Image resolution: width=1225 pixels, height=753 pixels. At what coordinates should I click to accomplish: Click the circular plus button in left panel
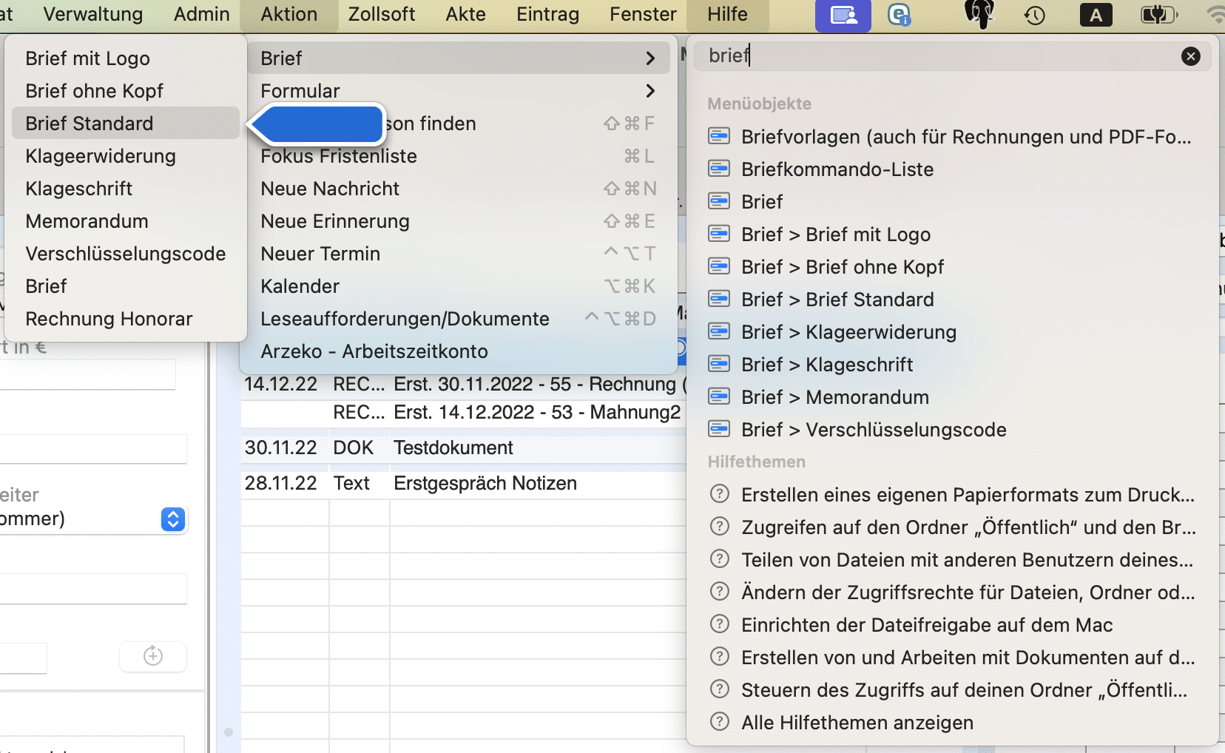coord(153,656)
